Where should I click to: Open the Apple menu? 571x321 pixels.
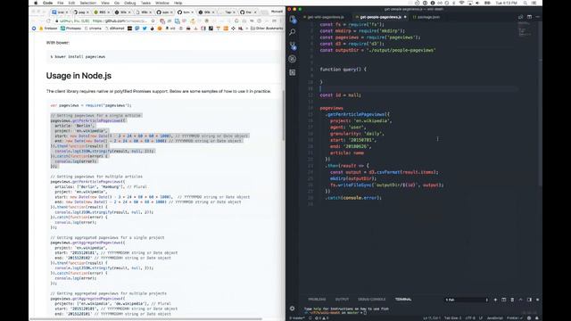click(36, 3)
